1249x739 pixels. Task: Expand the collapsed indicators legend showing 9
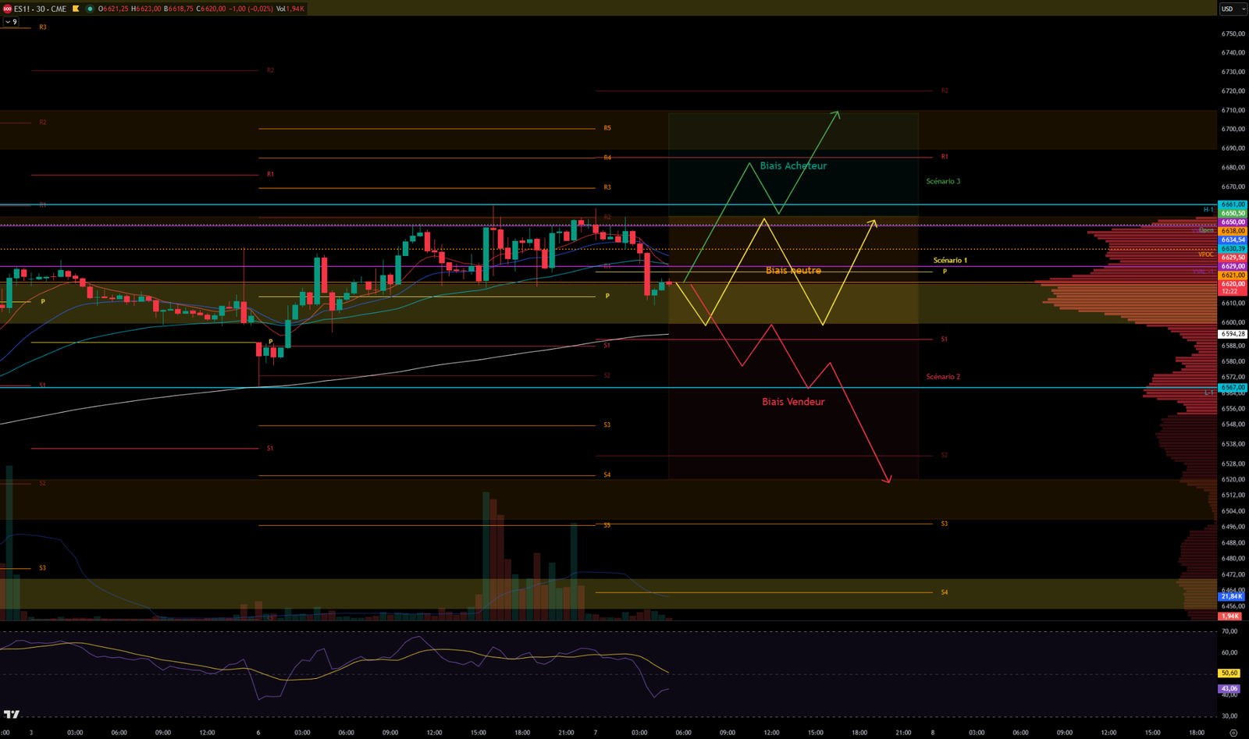[11, 22]
